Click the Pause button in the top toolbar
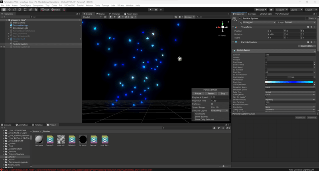The height and width of the screenshot is (171, 319). pyautogui.click(x=156, y=10)
